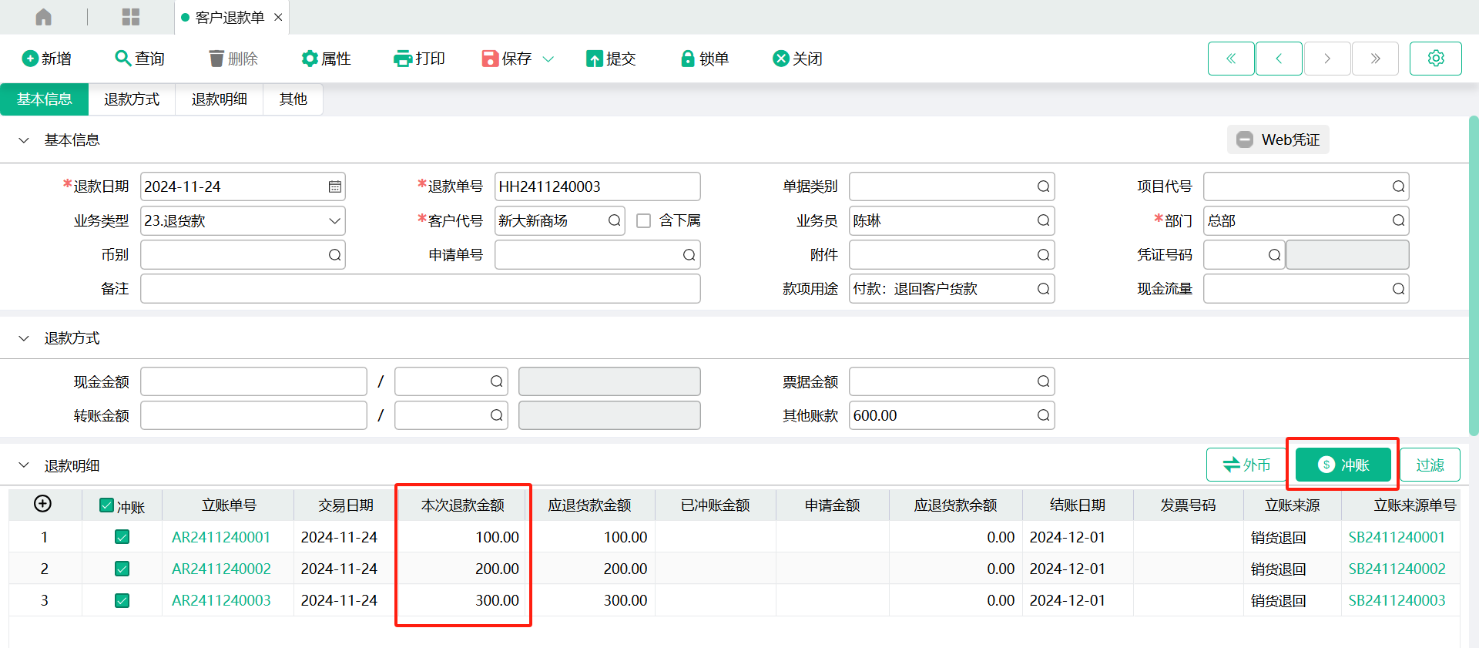Open source link SB2411240002

click(x=1397, y=569)
